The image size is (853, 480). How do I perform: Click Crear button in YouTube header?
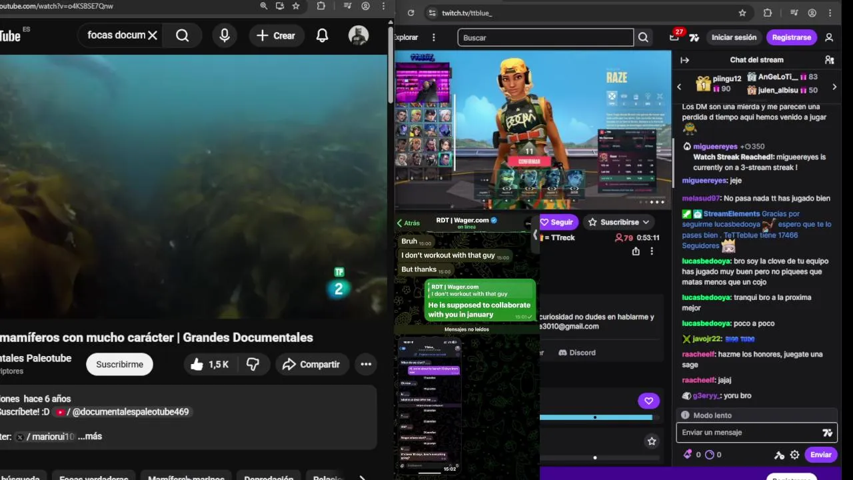tap(276, 35)
